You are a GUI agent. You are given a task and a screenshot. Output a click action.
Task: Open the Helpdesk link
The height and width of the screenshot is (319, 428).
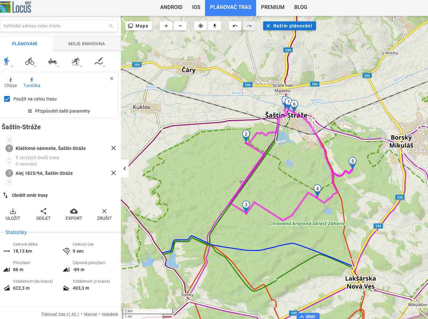coord(110,314)
